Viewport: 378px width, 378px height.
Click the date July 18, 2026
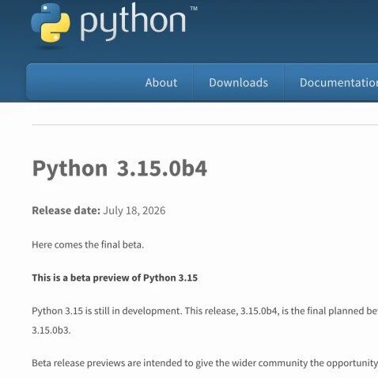click(134, 210)
